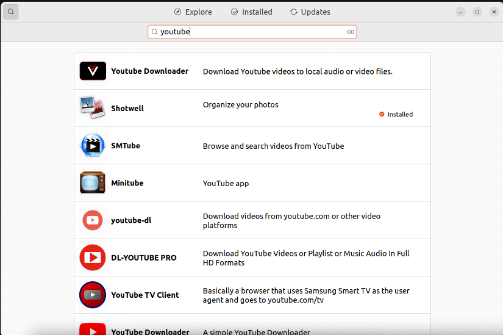Viewport: 503px width, 335px height.
Task: Click 'A simple YouTube Downloader' description
Action: coord(256,332)
